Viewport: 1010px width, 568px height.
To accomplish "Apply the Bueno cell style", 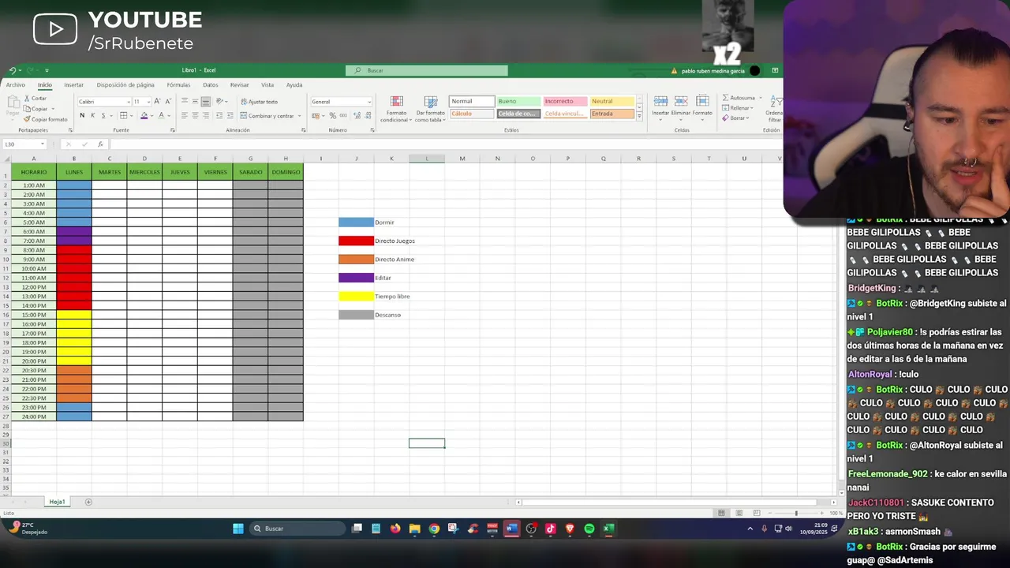I will [x=518, y=101].
